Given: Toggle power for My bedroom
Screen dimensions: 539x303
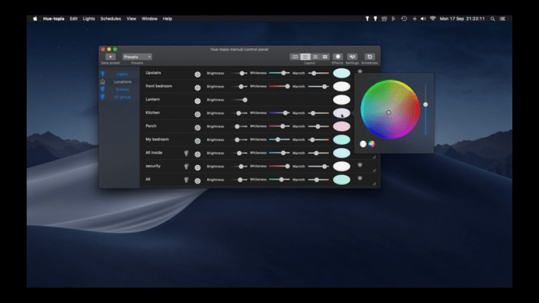Looking at the screenshot, I should click(x=198, y=141).
